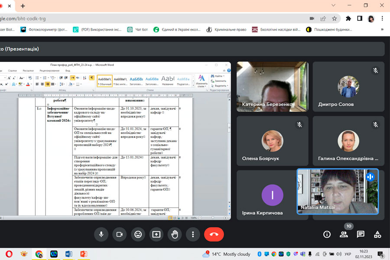Open the Выделить dropdown in Word
Viewport: 390px width, 260px height.
click(220, 86)
